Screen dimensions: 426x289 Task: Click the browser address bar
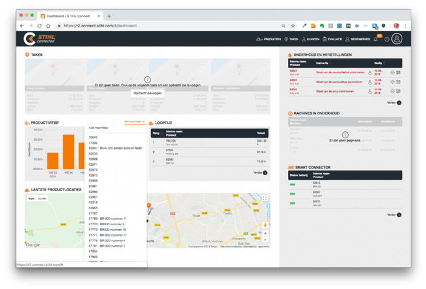(x=170, y=26)
